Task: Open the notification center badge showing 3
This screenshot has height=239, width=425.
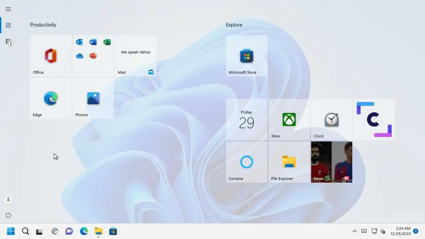Action: click(415, 231)
